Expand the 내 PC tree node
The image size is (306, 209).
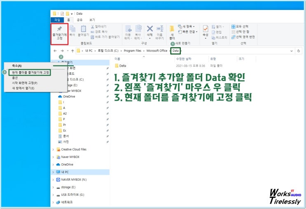[x=53, y=172]
